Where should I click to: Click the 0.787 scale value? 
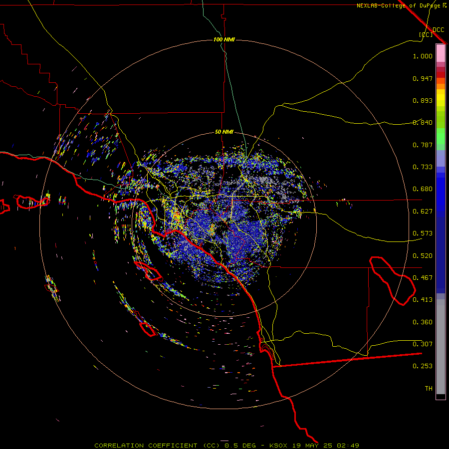(423, 145)
